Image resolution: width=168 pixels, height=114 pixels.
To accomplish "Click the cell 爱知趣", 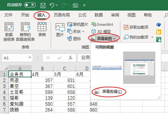I will [20, 104].
